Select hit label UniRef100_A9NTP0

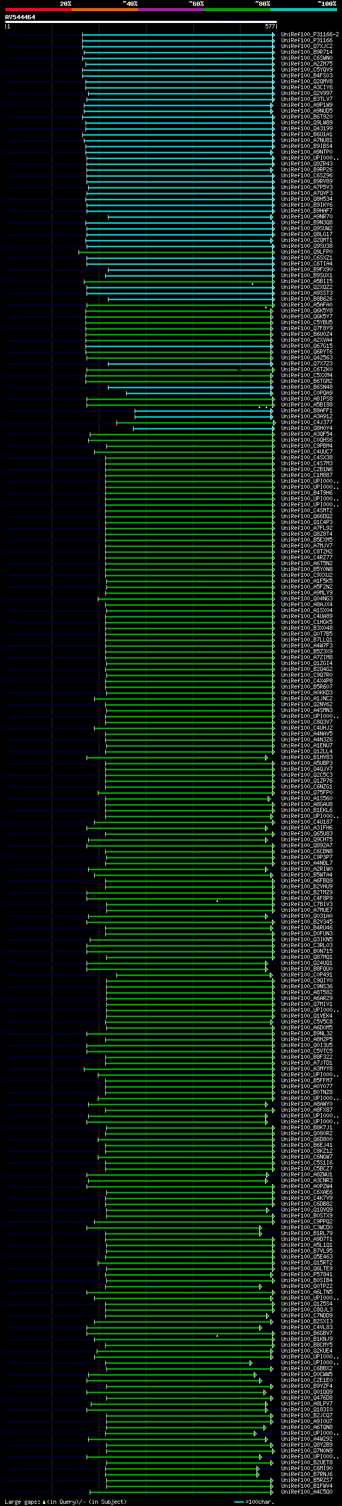click(306, 152)
